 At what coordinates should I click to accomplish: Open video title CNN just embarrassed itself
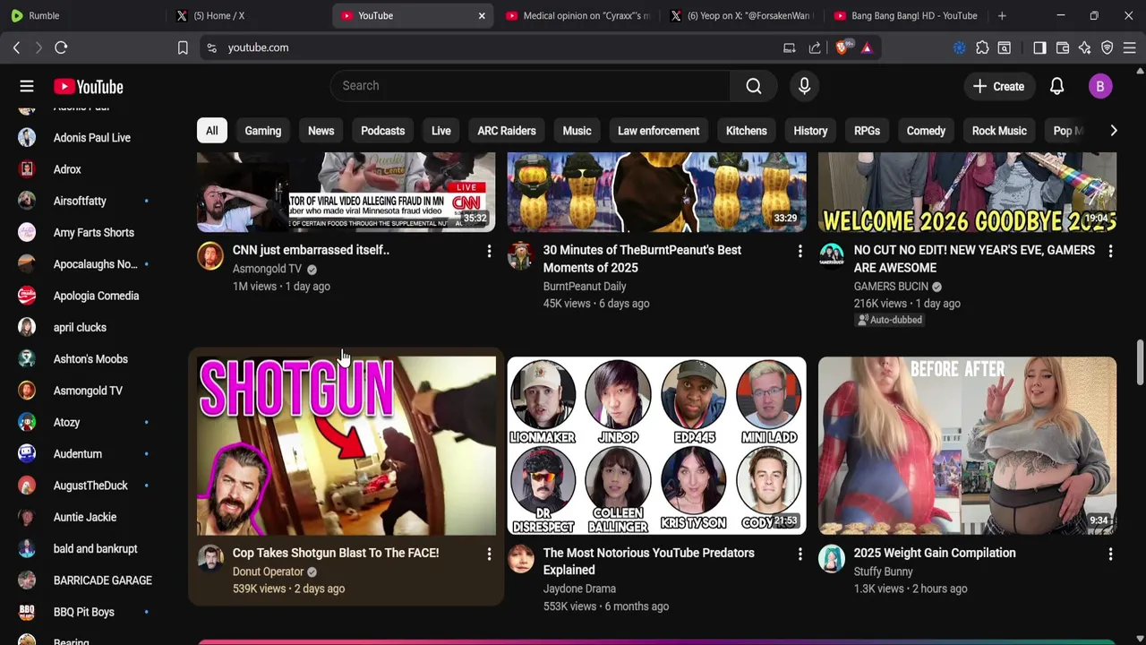click(311, 250)
